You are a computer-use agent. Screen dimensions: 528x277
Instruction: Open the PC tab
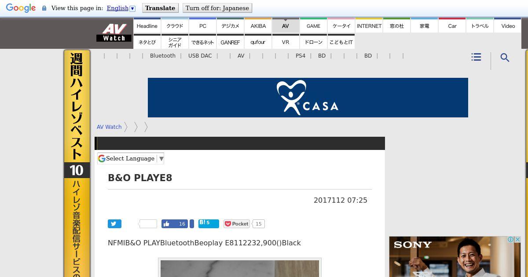pos(203,26)
